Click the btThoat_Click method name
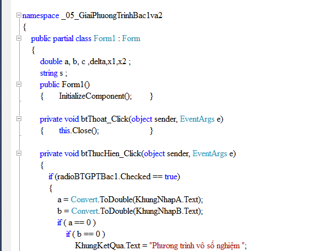Viewport: 336px width, 251px height. (x=105, y=119)
